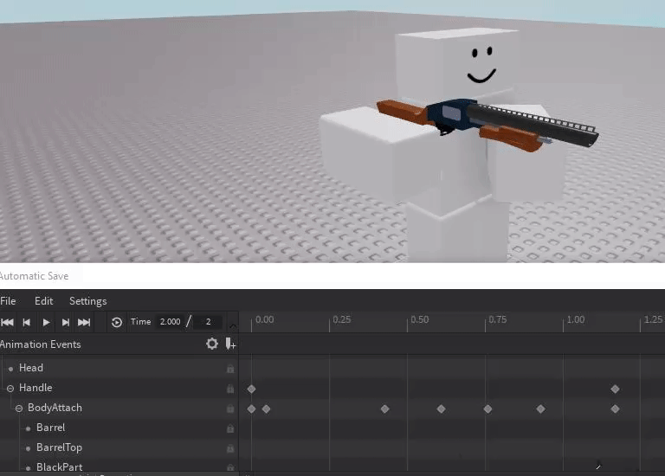This screenshot has width=665, height=476.
Task: Edit the animation length field
Action: point(208,322)
